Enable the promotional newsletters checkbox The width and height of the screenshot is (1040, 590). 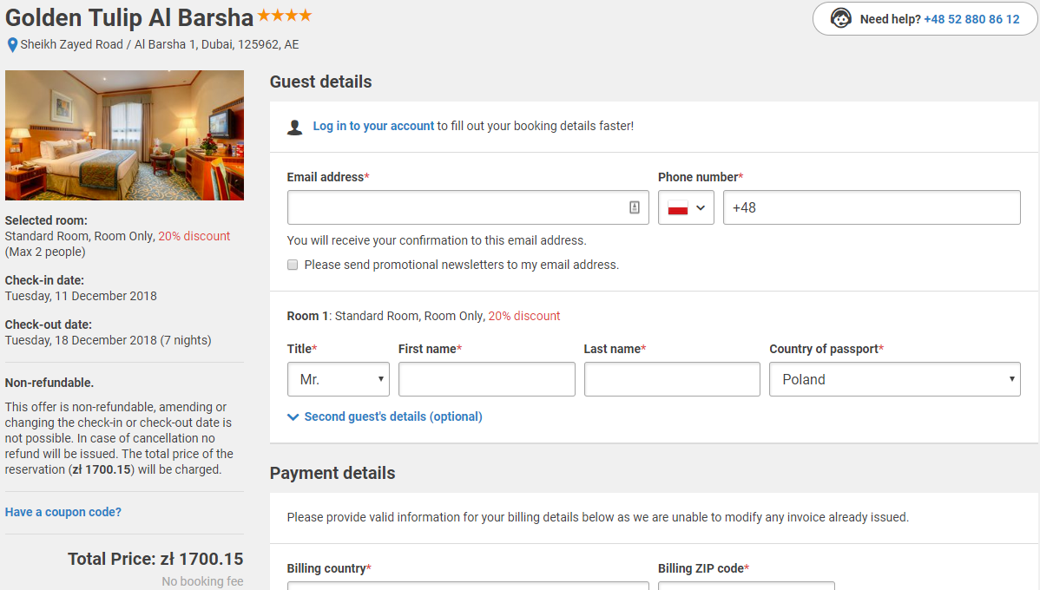click(293, 265)
